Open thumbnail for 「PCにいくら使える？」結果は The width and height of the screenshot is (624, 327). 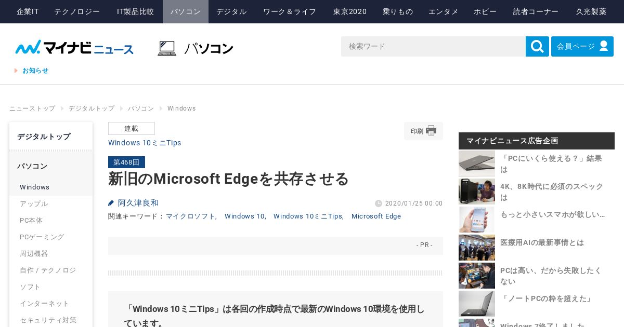coord(477,163)
